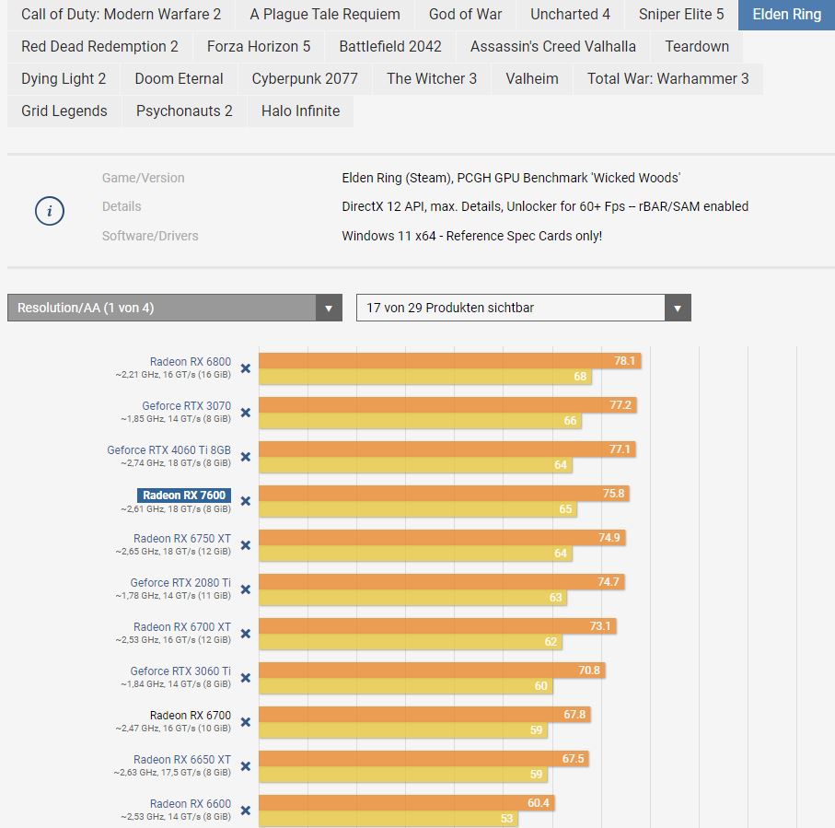Switch to the Teardown tab
Screen dimensions: 835x828
[697, 46]
